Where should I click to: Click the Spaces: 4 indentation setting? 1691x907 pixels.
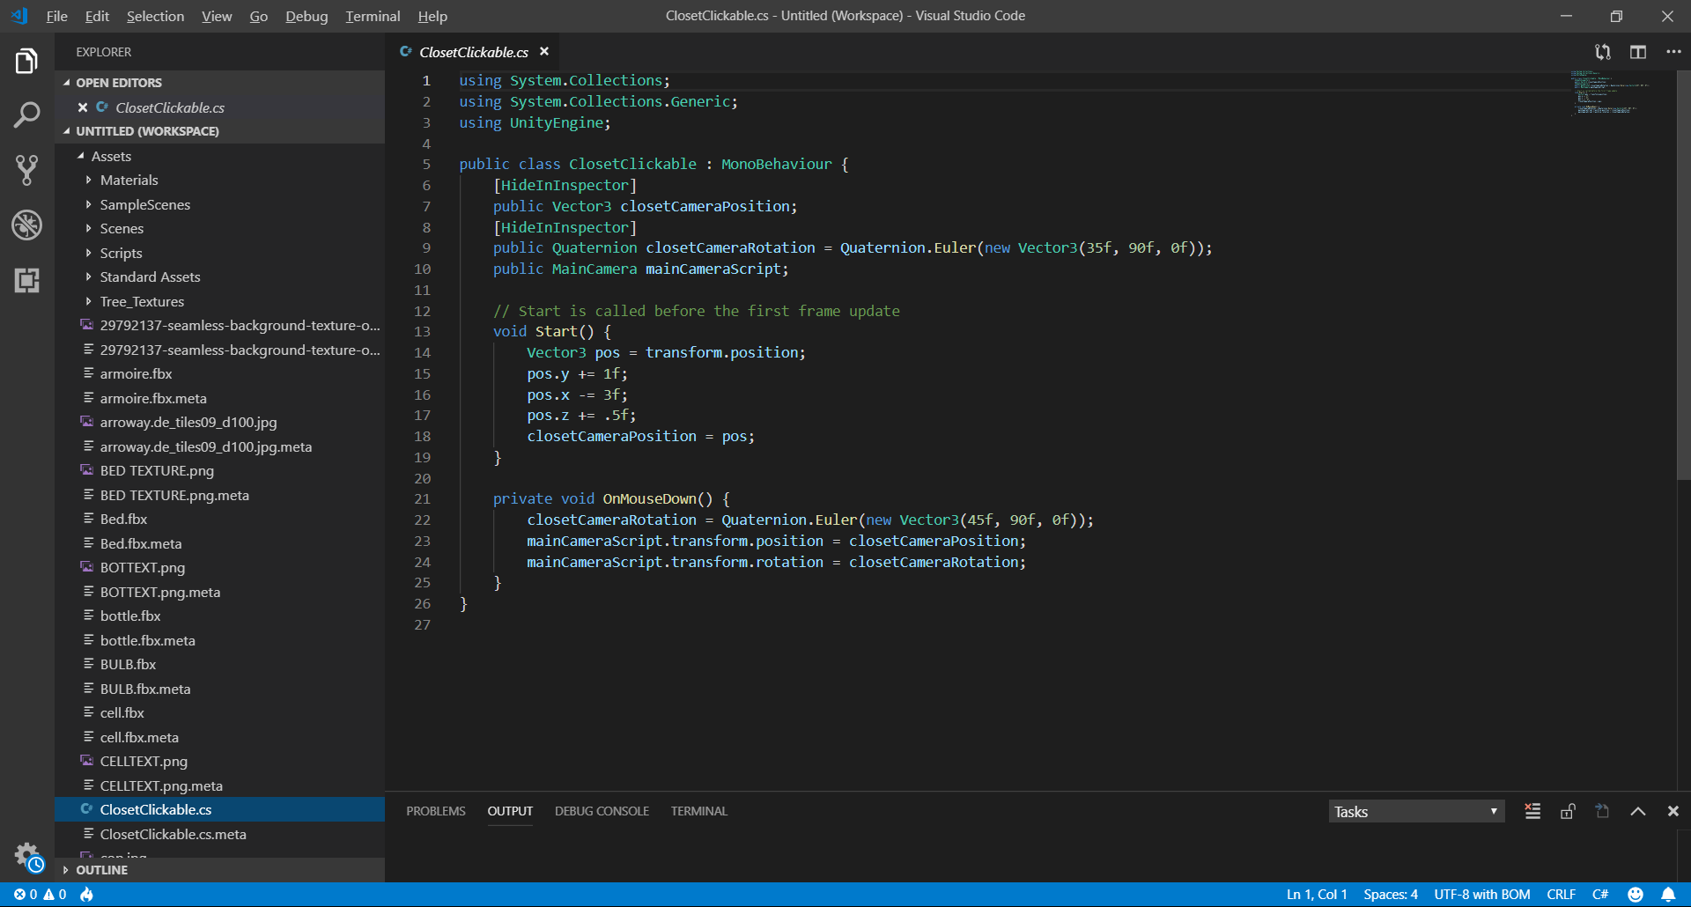1390,894
